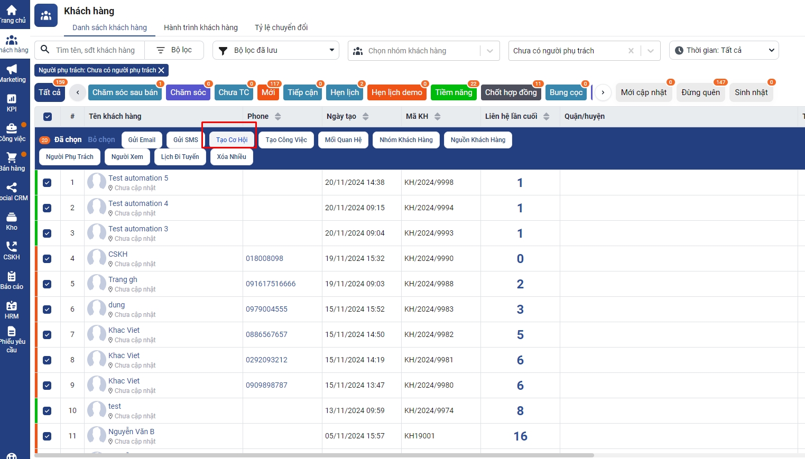
Task: Uncheck the Trang gh row checkbox
Action: click(x=47, y=284)
